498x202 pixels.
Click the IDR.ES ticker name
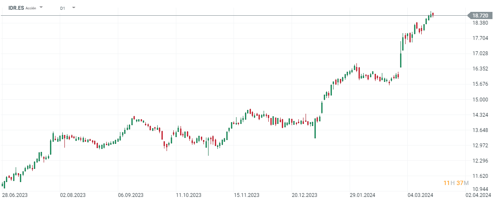coord(16,8)
